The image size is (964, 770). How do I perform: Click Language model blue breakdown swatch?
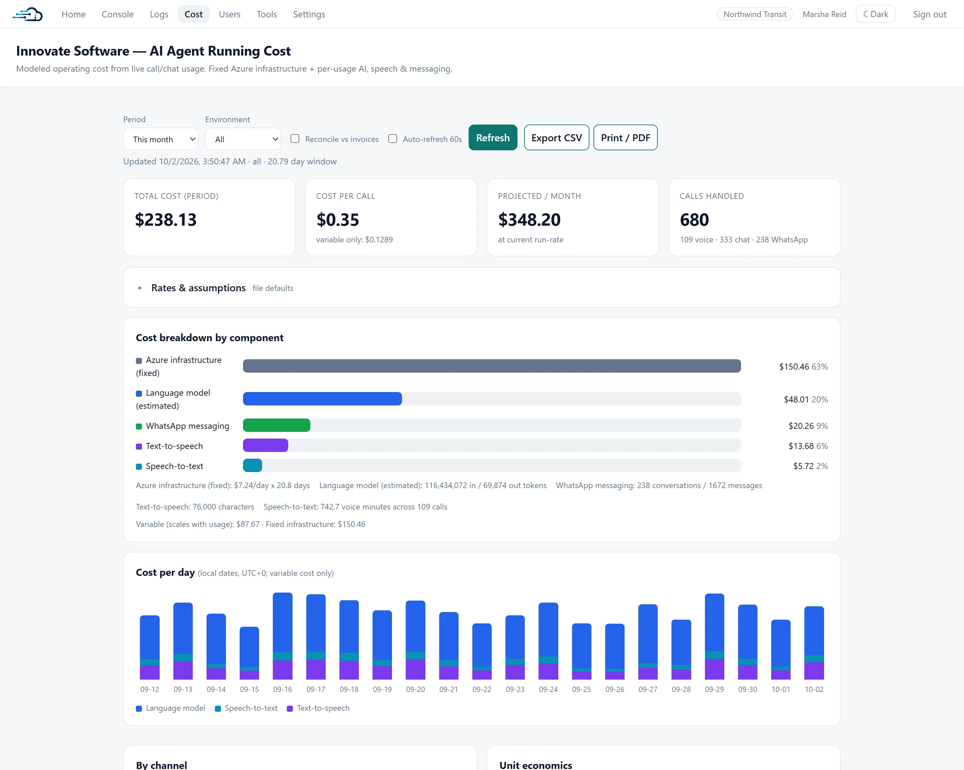139,393
